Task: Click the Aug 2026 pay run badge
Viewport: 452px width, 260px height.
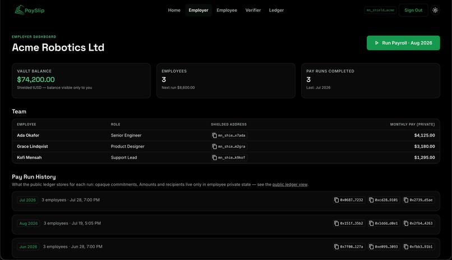Action: click(29, 223)
